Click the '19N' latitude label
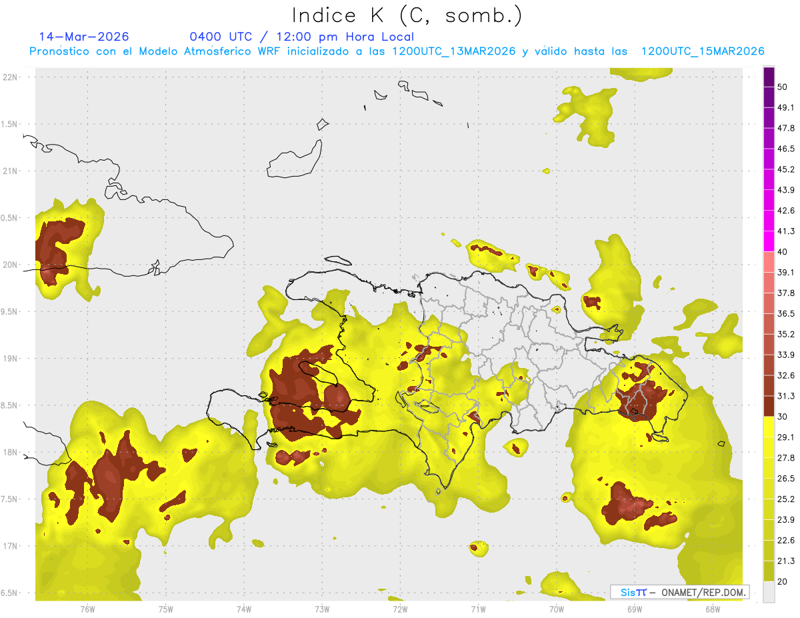Image resolution: width=800 pixels, height=618 pixels. (11, 359)
